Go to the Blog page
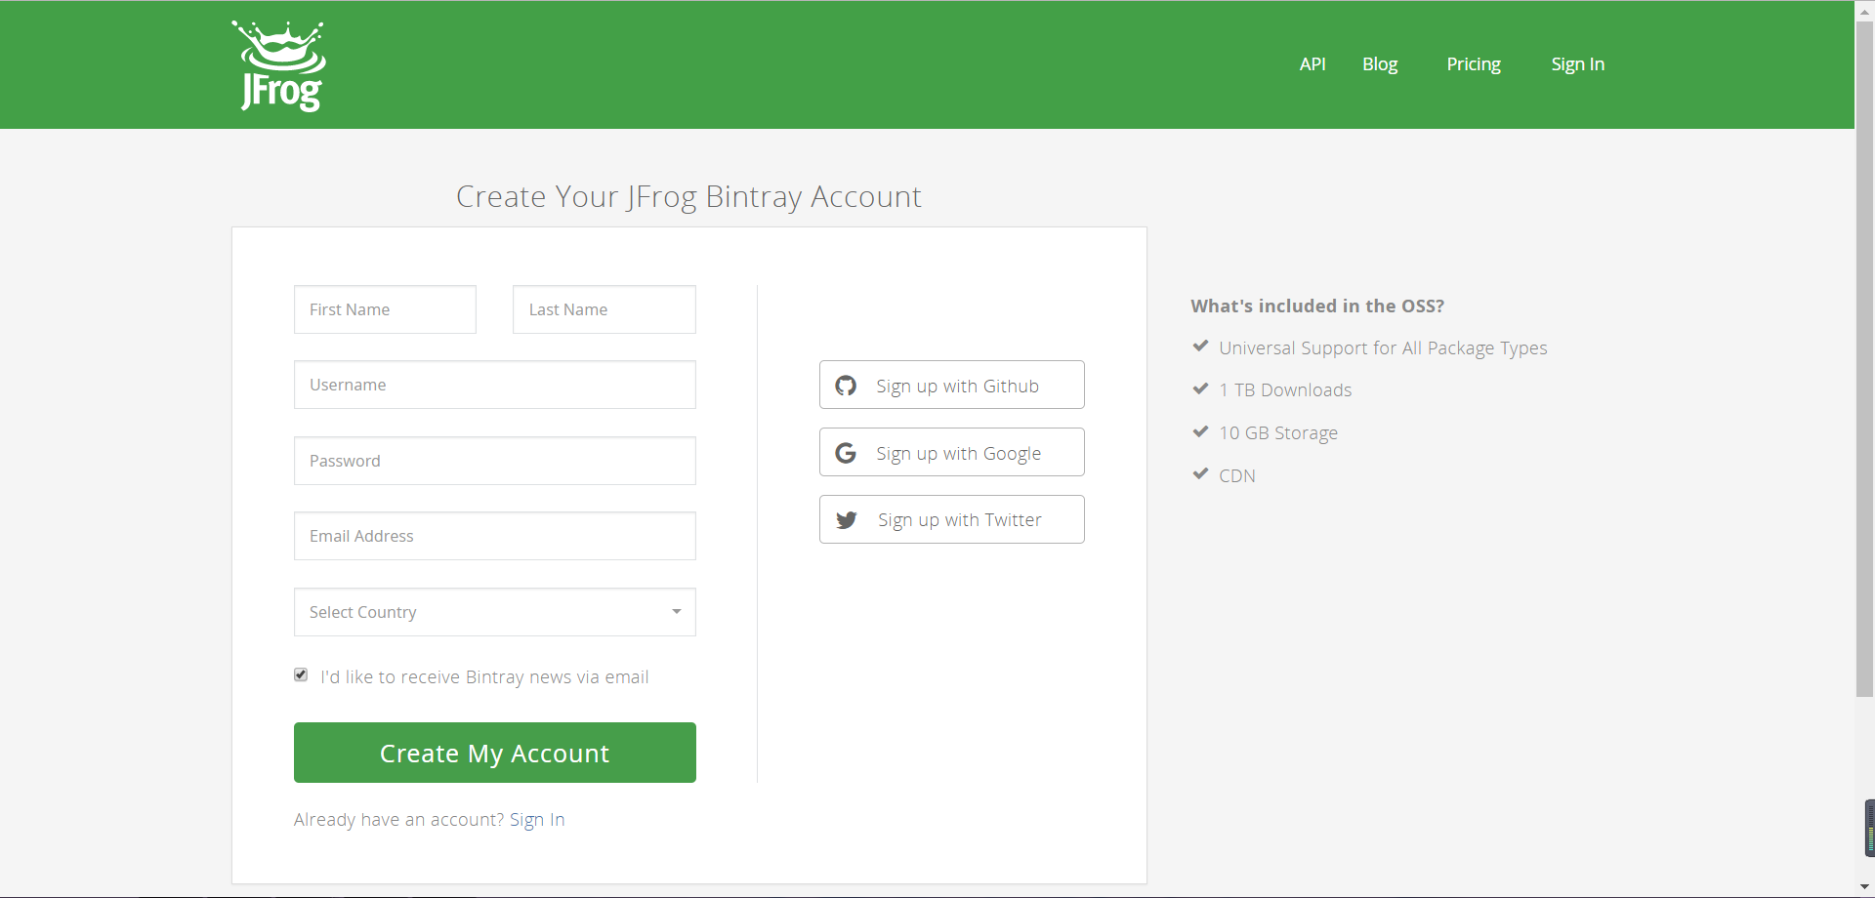Image resolution: width=1875 pixels, height=898 pixels. point(1380,64)
